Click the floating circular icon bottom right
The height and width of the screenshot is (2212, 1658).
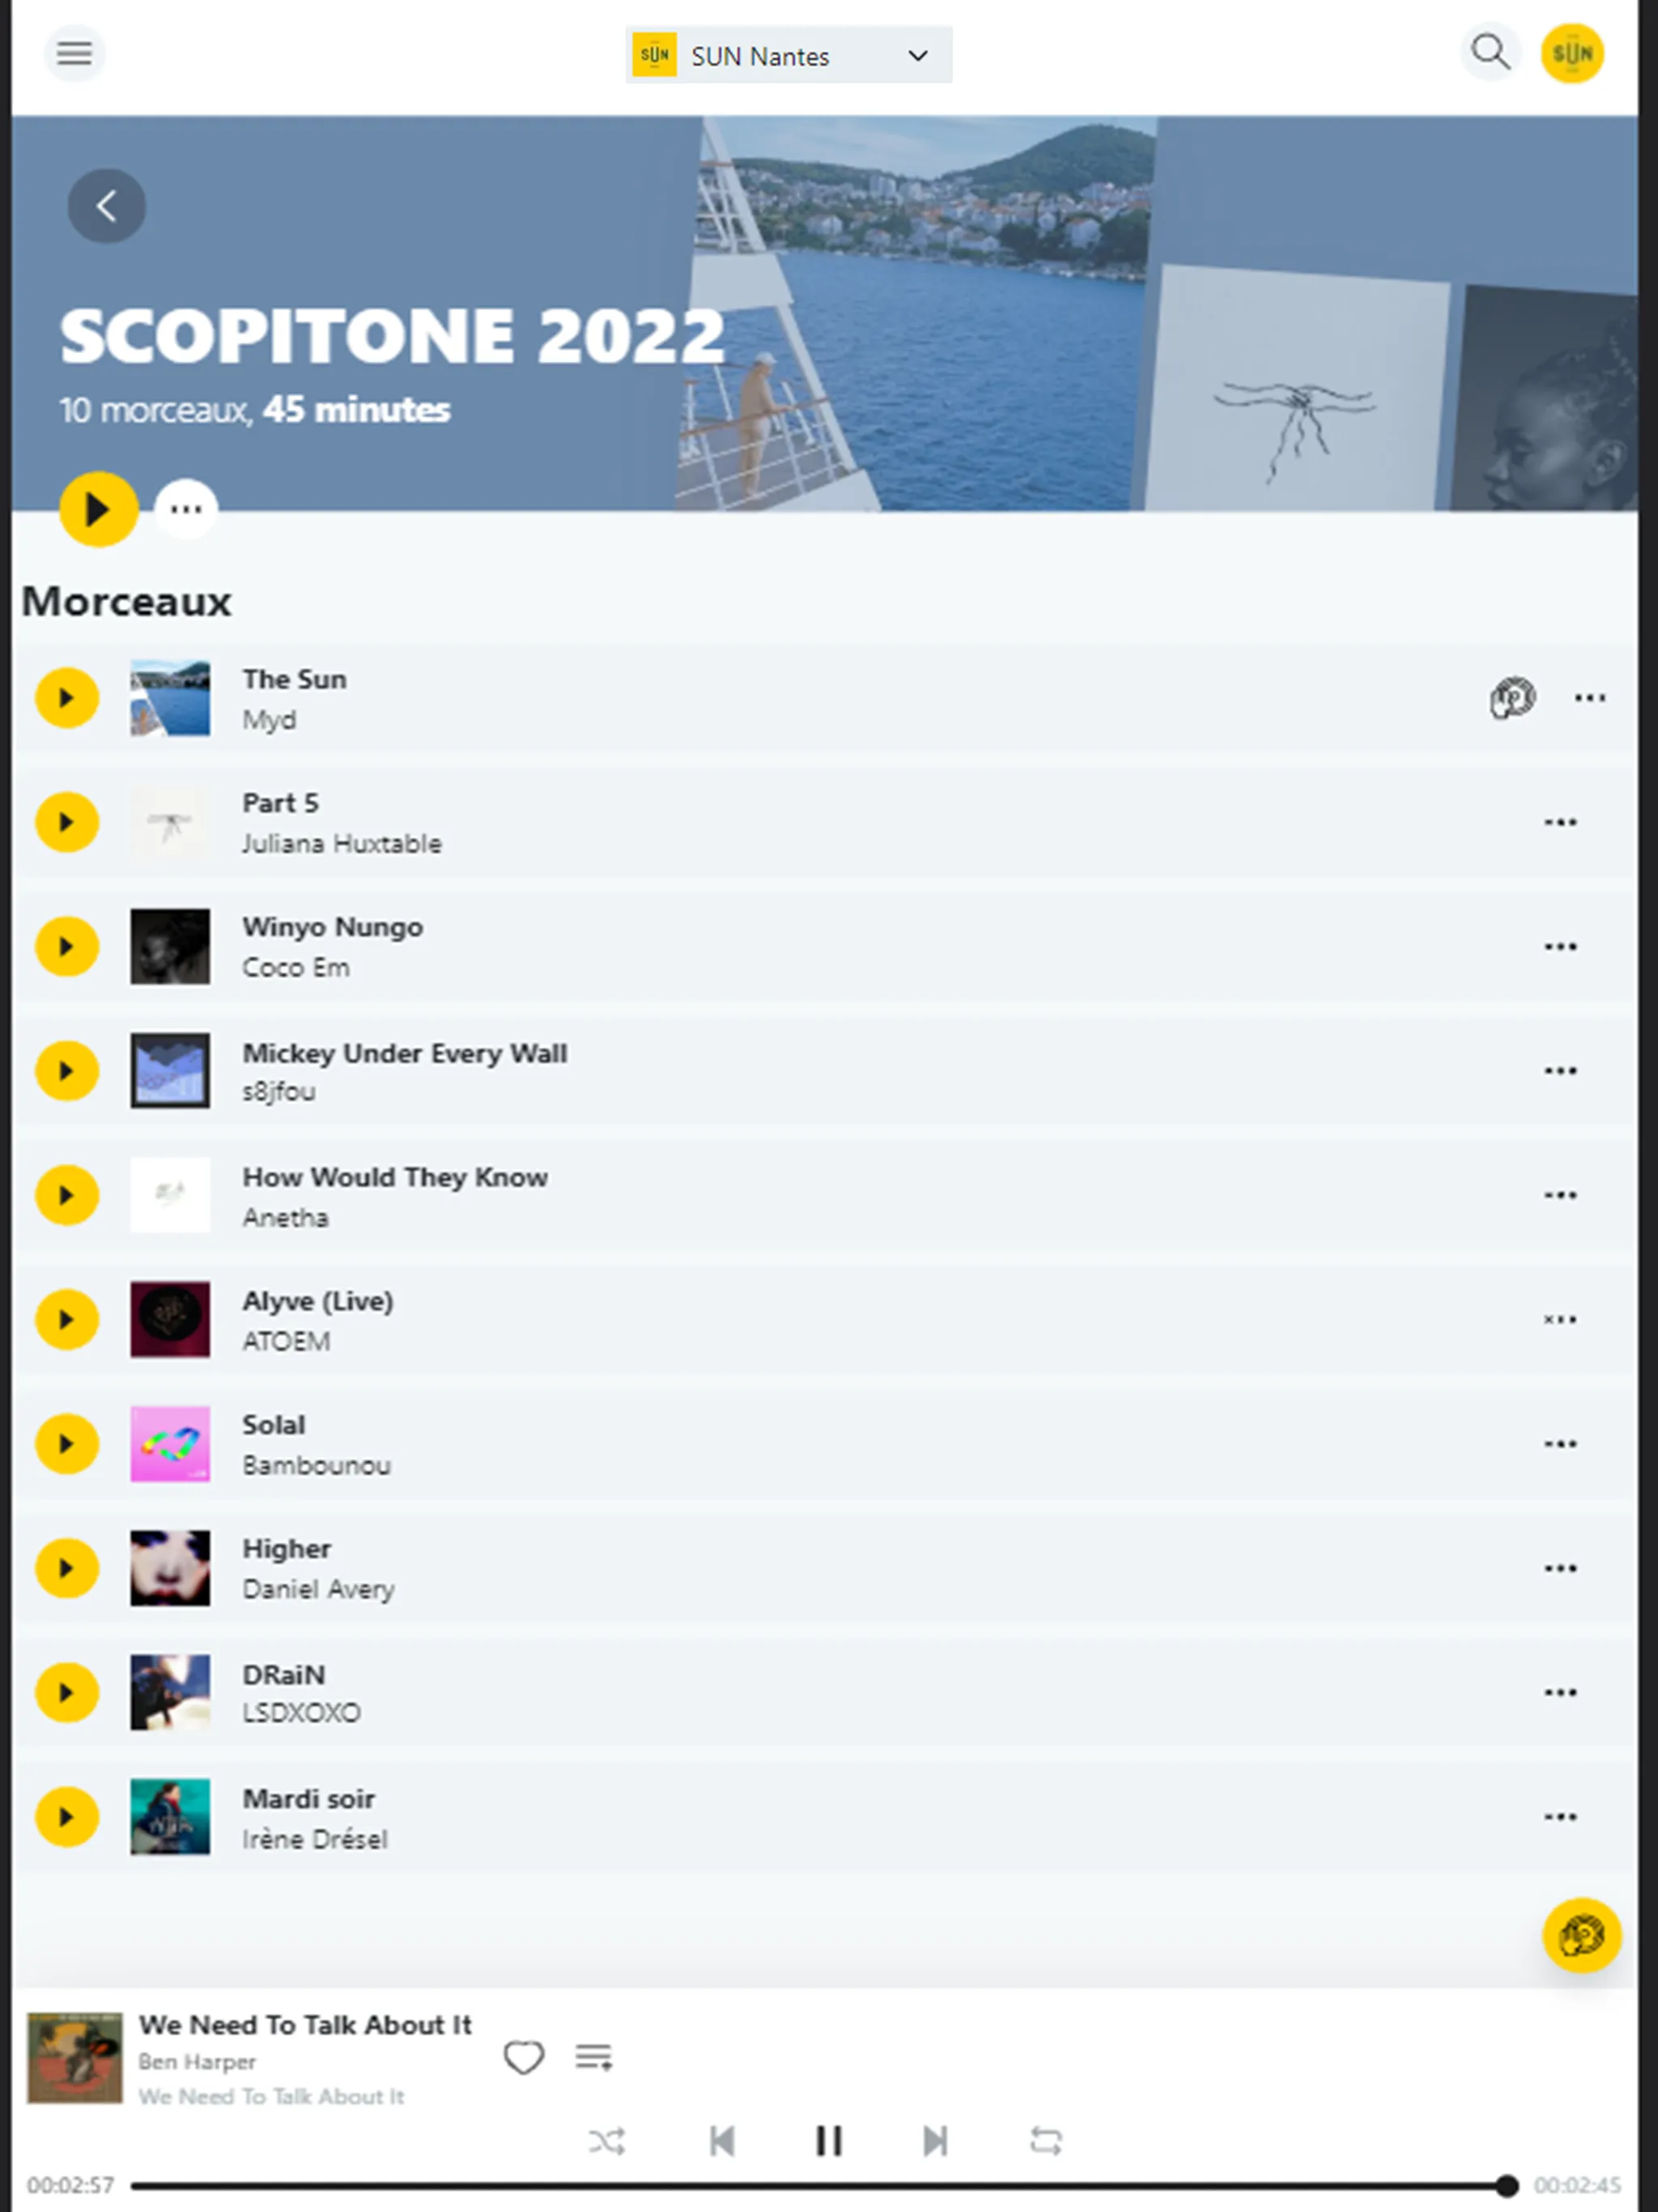[1581, 1935]
